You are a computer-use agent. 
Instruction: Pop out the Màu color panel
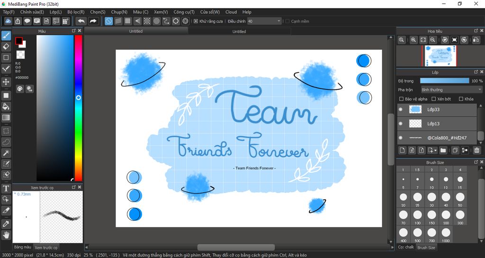73,31
